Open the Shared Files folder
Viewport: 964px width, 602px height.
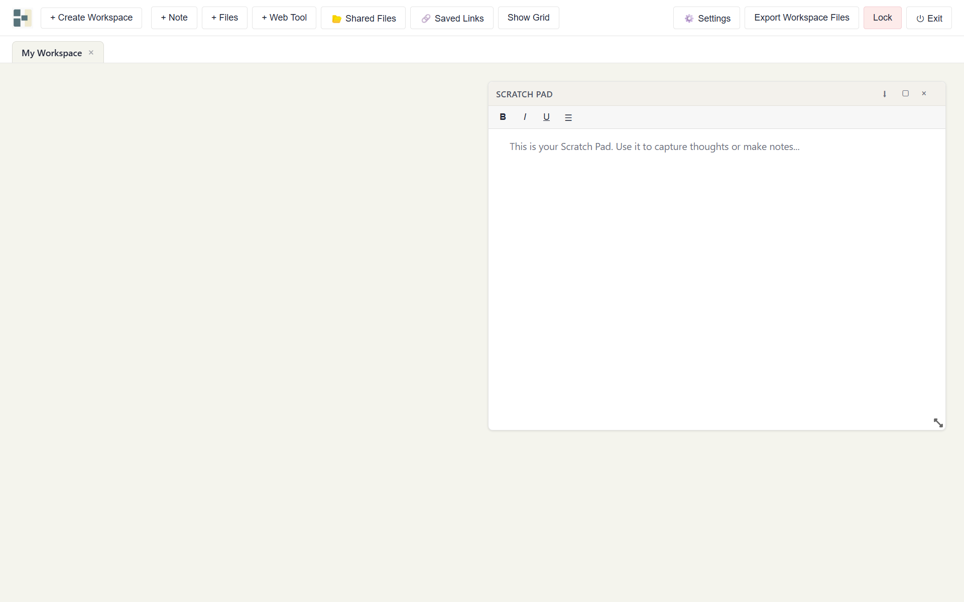(x=363, y=18)
